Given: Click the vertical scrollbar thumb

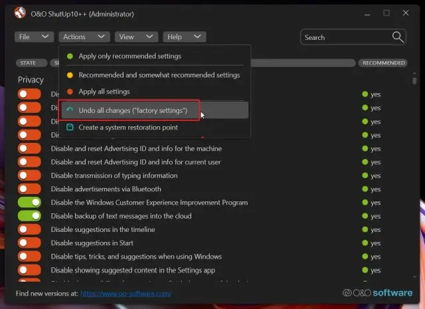Looking at the screenshot, I should 414,81.
